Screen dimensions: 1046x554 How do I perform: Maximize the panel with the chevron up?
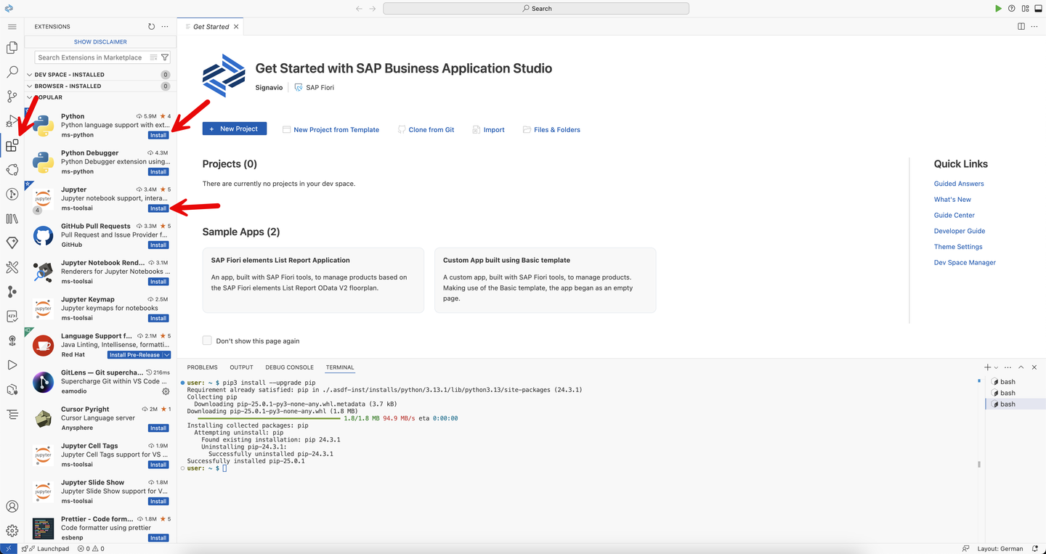(x=1021, y=367)
